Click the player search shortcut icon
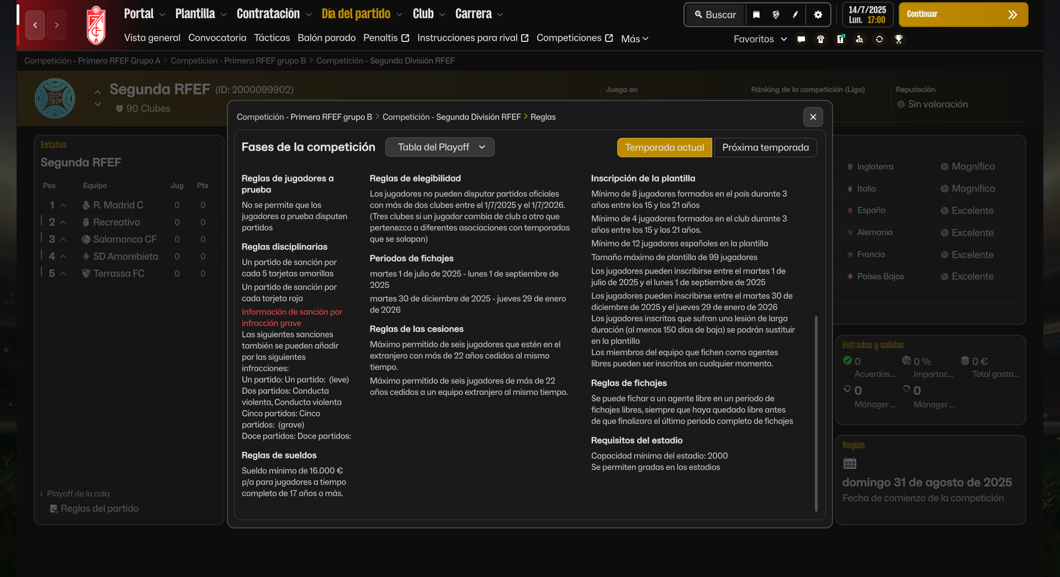 (860, 39)
